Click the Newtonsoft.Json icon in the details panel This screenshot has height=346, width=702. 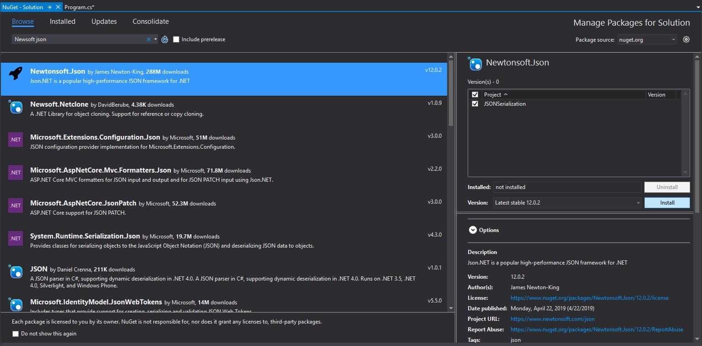coord(475,64)
